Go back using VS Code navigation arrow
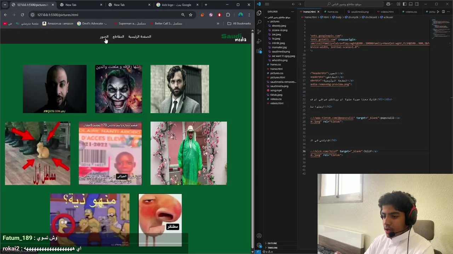This screenshot has width=453, height=254. (293, 4)
